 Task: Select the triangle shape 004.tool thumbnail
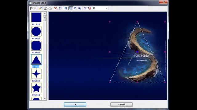click(36, 60)
